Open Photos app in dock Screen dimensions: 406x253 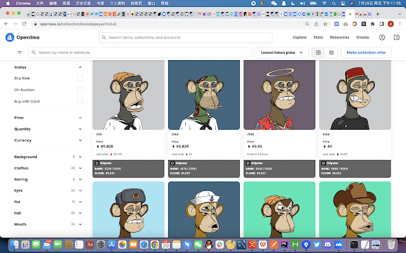coord(122,244)
